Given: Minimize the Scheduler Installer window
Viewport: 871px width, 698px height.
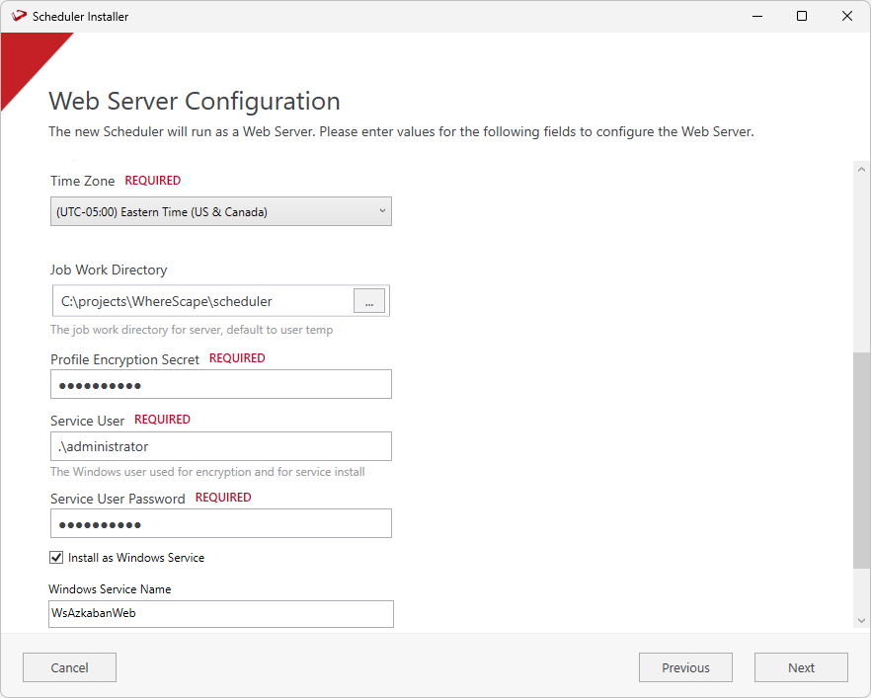Looking at the screenshot, I should coord(756,16).
